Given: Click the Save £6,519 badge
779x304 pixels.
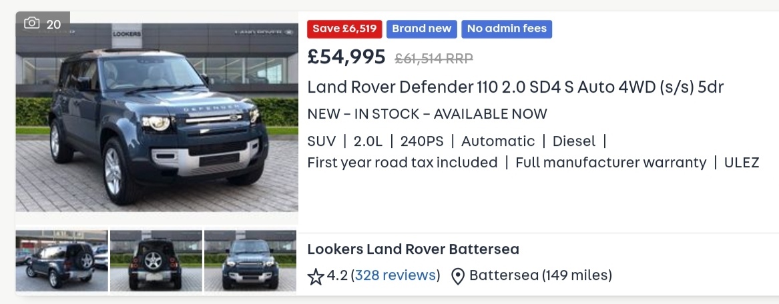Looking at the screenshot, I should (x=345, y=29).
